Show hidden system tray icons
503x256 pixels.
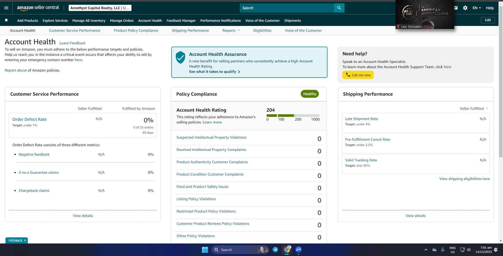point(426,250)
